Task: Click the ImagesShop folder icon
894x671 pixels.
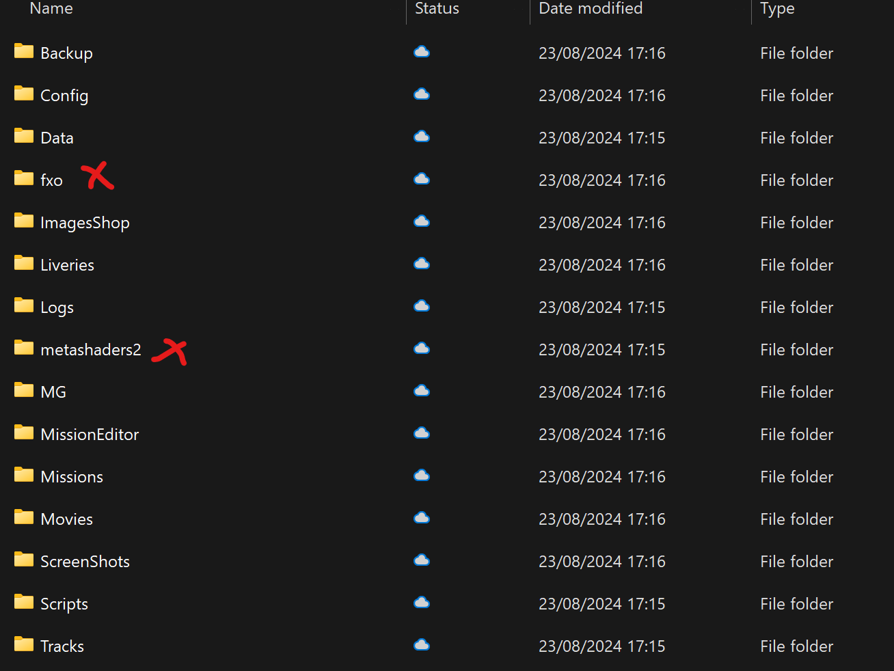Action: coord(24,221)
